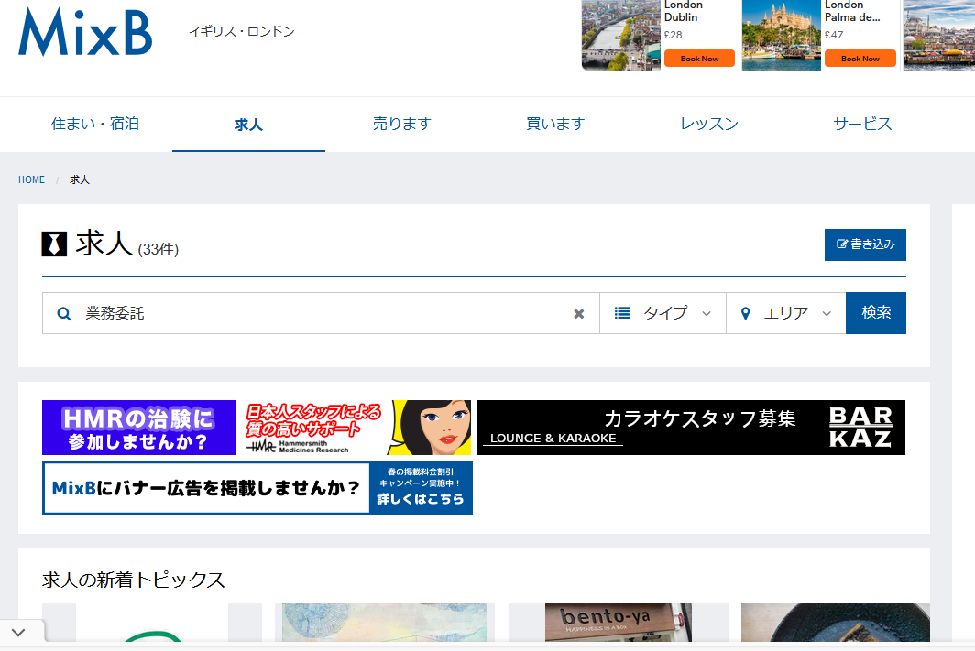Follow the HOME breadcrumb link
Screen dimensions: 975x651
(x=32, y=179)
